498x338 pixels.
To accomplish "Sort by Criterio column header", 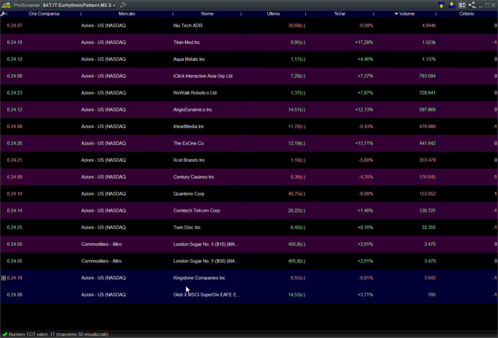I will [467, 14].
